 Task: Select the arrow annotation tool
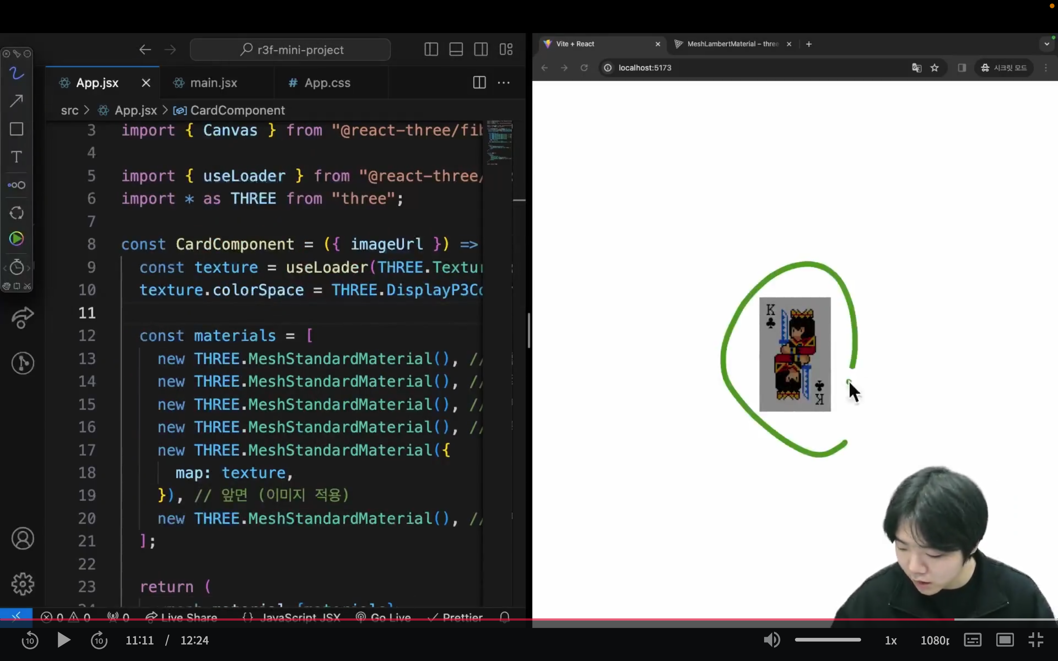click(17, 101)
